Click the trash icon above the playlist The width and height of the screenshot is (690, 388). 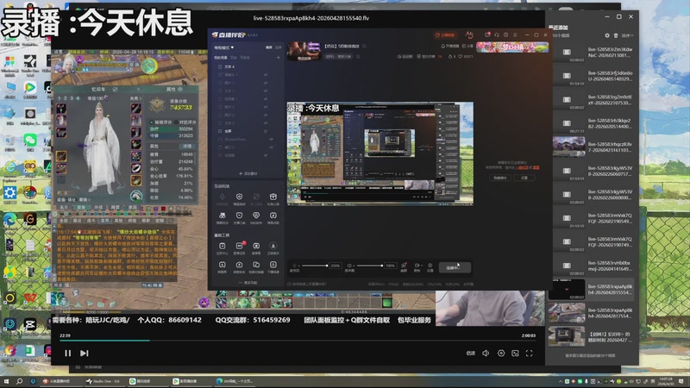coord(616,35)
